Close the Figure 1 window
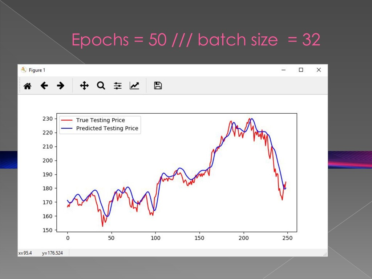Viewport: 372px width, 279px height. click(x=319, y=70)
